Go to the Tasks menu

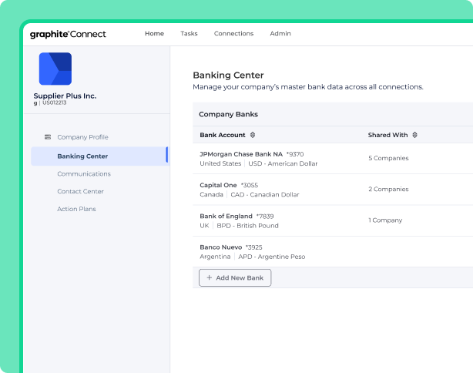[189, 33]
